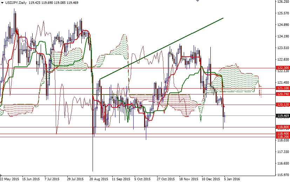Click the 118.200 red level label
The image size is (290, 182).
point(283,137)
